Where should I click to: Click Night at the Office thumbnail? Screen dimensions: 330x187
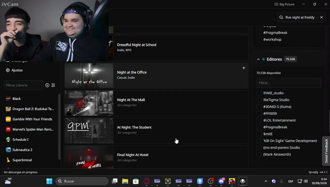(x=89, y=76)
